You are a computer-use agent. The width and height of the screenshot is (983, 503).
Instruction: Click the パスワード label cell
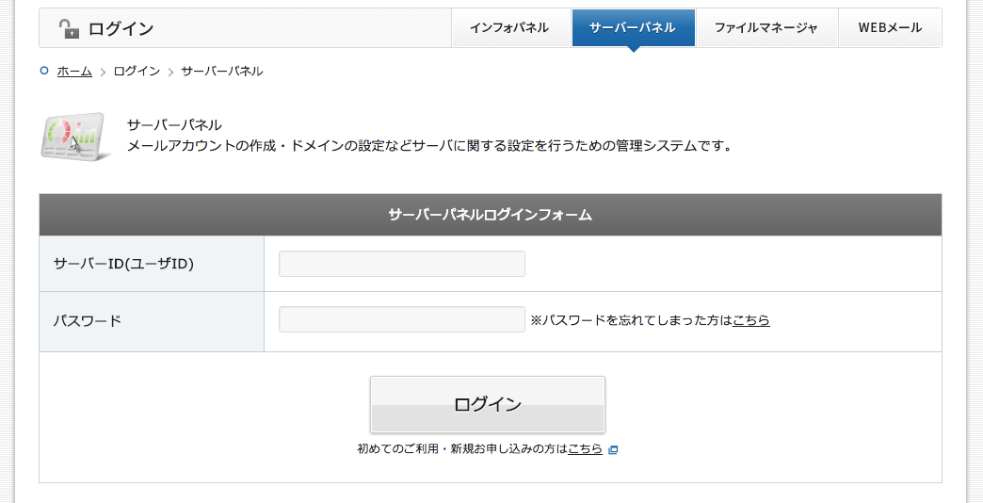coord(152,320)
